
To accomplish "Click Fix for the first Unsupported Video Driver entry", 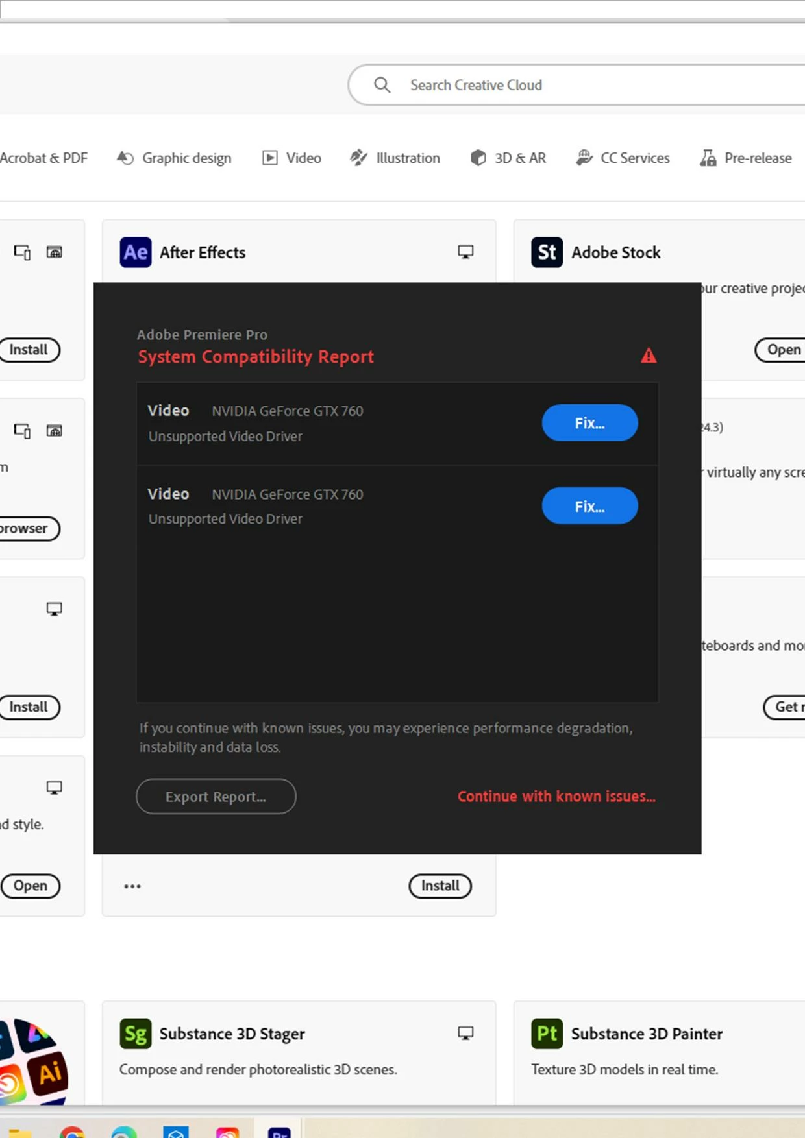I will point(589,422).
